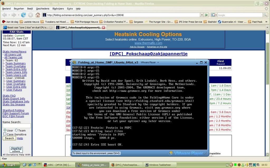Open the Bladwijzers menu
Image resolution: width=270 pixels, height=168 pixels.
pos(58,9)
